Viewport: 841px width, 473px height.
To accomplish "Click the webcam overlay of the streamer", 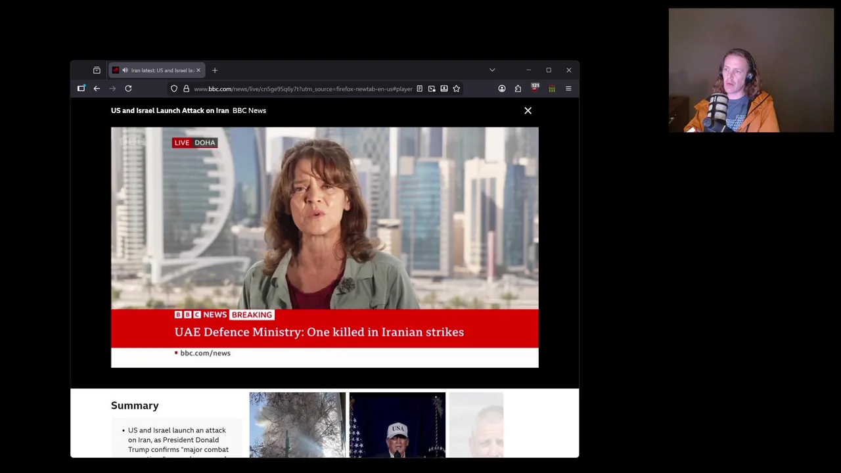I will click(751, 70).
